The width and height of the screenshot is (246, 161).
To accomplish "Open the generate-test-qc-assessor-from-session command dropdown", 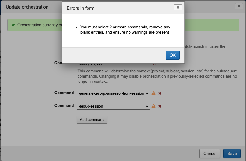I will (x=113, y=93).
